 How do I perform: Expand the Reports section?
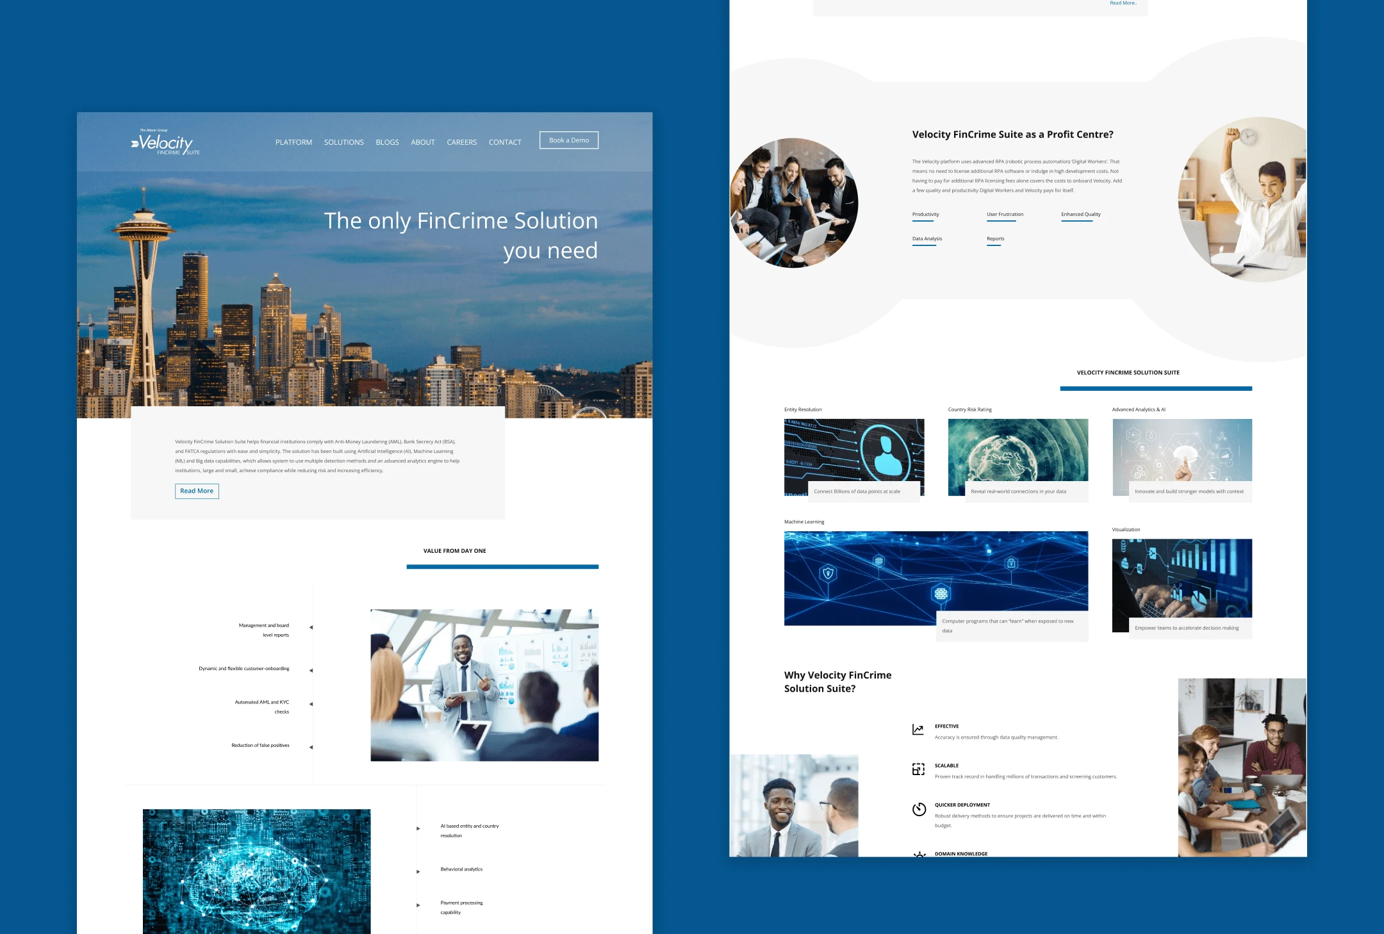(x=994, y=238)
